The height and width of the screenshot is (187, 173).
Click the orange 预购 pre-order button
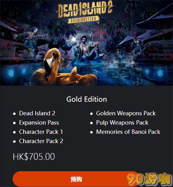click(76, 179)
